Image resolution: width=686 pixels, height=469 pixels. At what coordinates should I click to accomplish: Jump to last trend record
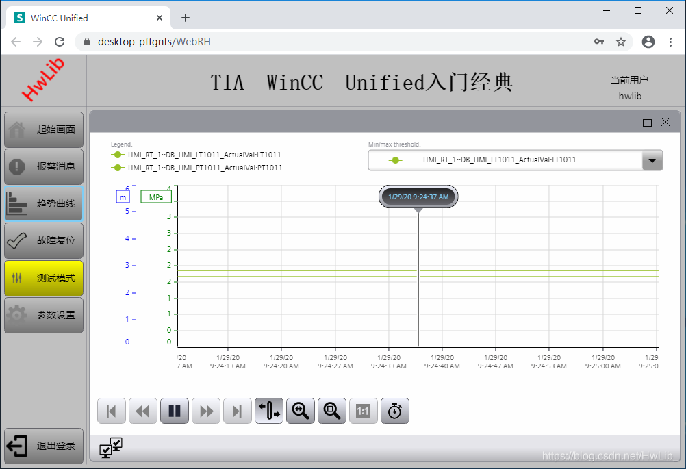pyautogui.click(x=237, y=411)
